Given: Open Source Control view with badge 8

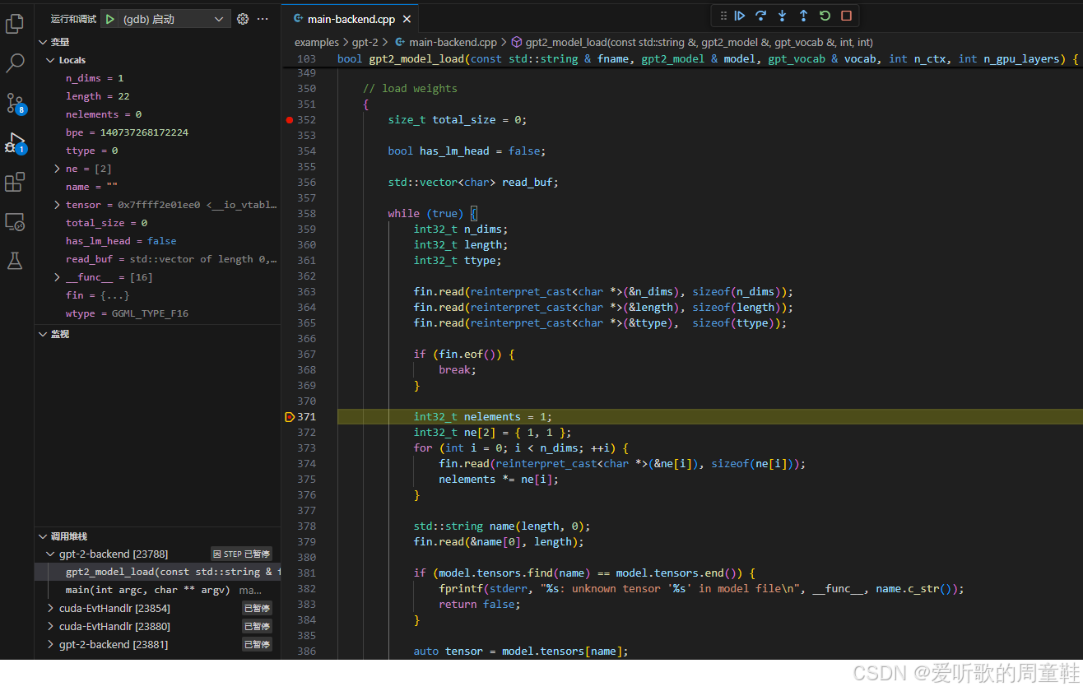Looking at the screenshot, I should pyautogui.click(x=15, y=103).
